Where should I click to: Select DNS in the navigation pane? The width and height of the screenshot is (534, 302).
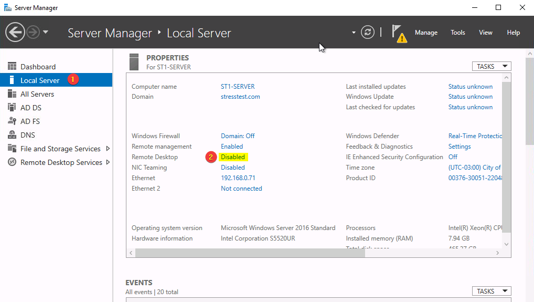point(28,134)
